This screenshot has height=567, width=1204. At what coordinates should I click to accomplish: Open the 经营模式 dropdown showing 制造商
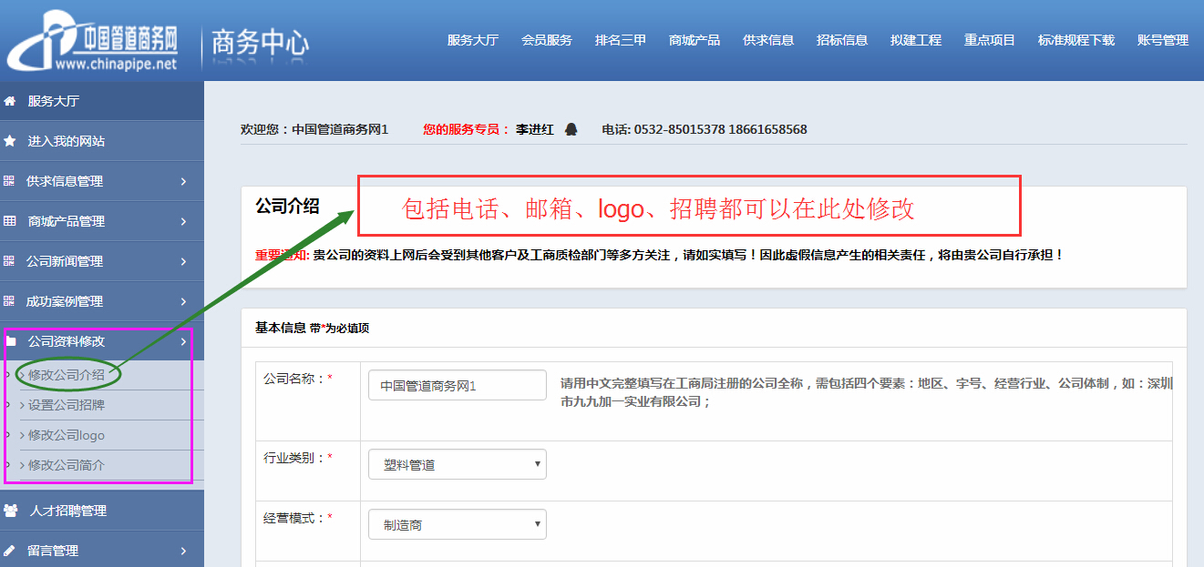coord(457,524)
